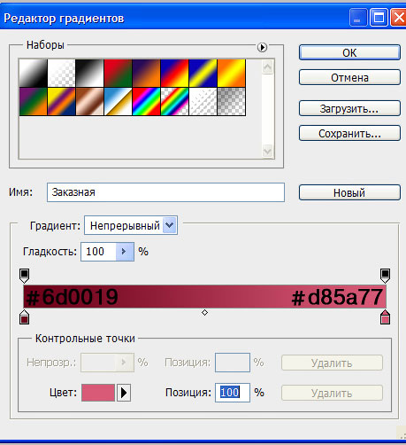
Task: Click the Гладкость value field
Action: (x=98, y=252)
